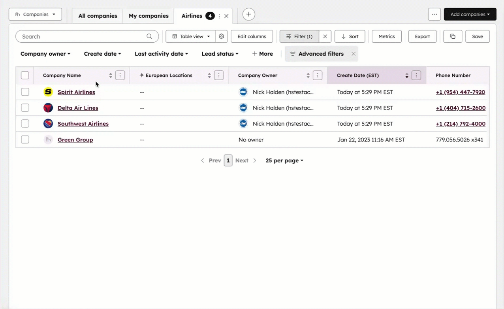Viewport: 504px width, 309px height.
Task: Open the Delta Air Lines record
Action: click(78, 107)
